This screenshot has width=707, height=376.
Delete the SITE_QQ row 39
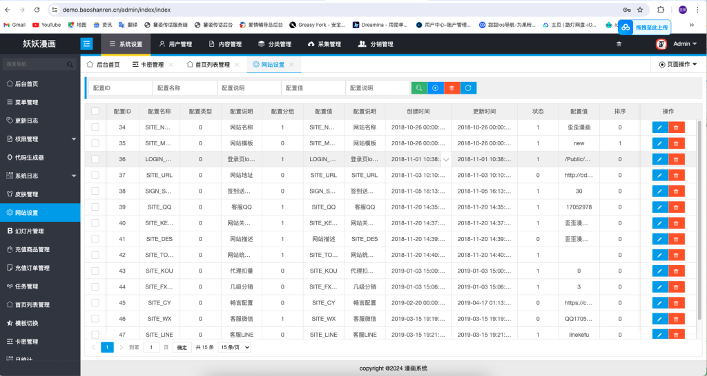(677, 207)
